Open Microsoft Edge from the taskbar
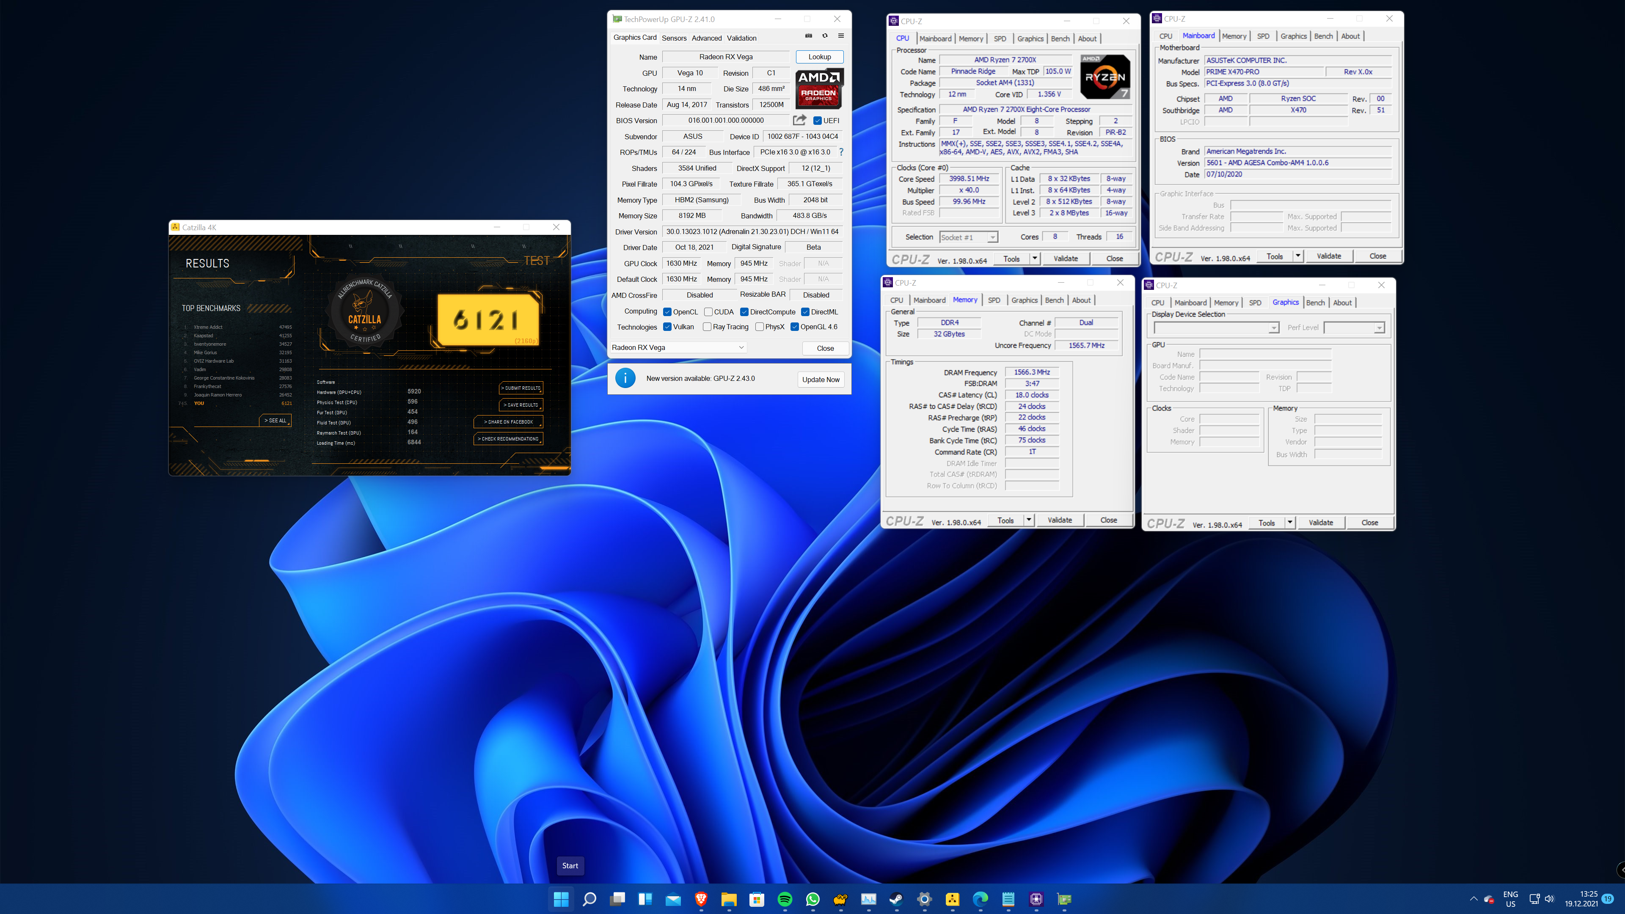1625x914 pixels. click(x=981, y=899)
